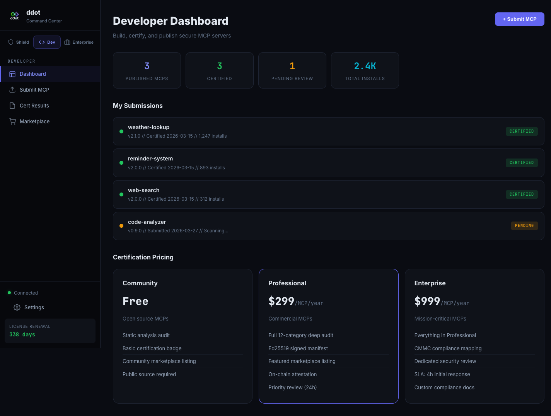
Task: Select the Dashboard grid icon in the sidebar
Action: [x=13, y=74]
